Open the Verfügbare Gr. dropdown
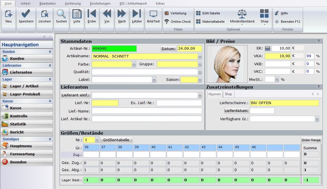 [317, 119]
